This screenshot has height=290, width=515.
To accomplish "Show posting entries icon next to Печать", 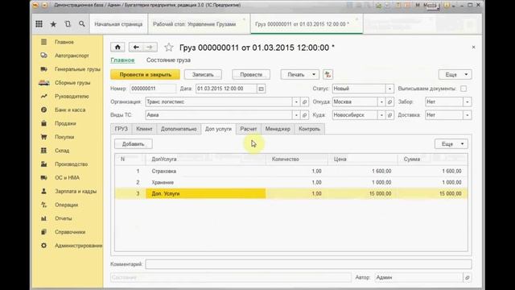I will 328,75.
